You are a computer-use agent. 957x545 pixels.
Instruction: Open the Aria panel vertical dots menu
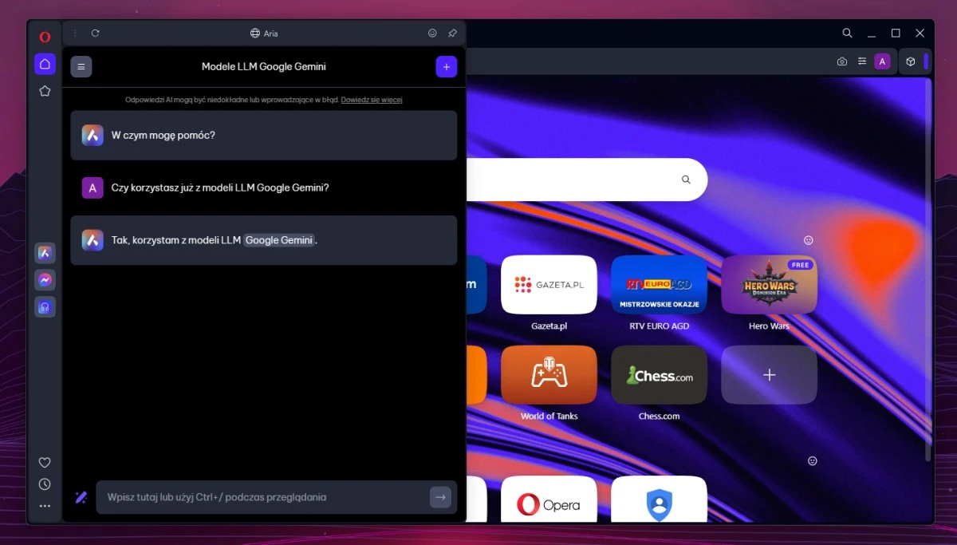pos(75,34)
